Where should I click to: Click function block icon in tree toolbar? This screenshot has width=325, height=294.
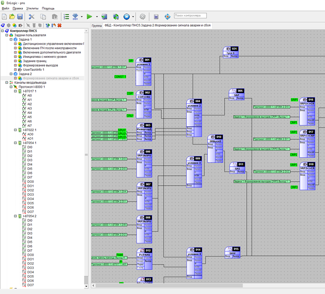(20, 25)
